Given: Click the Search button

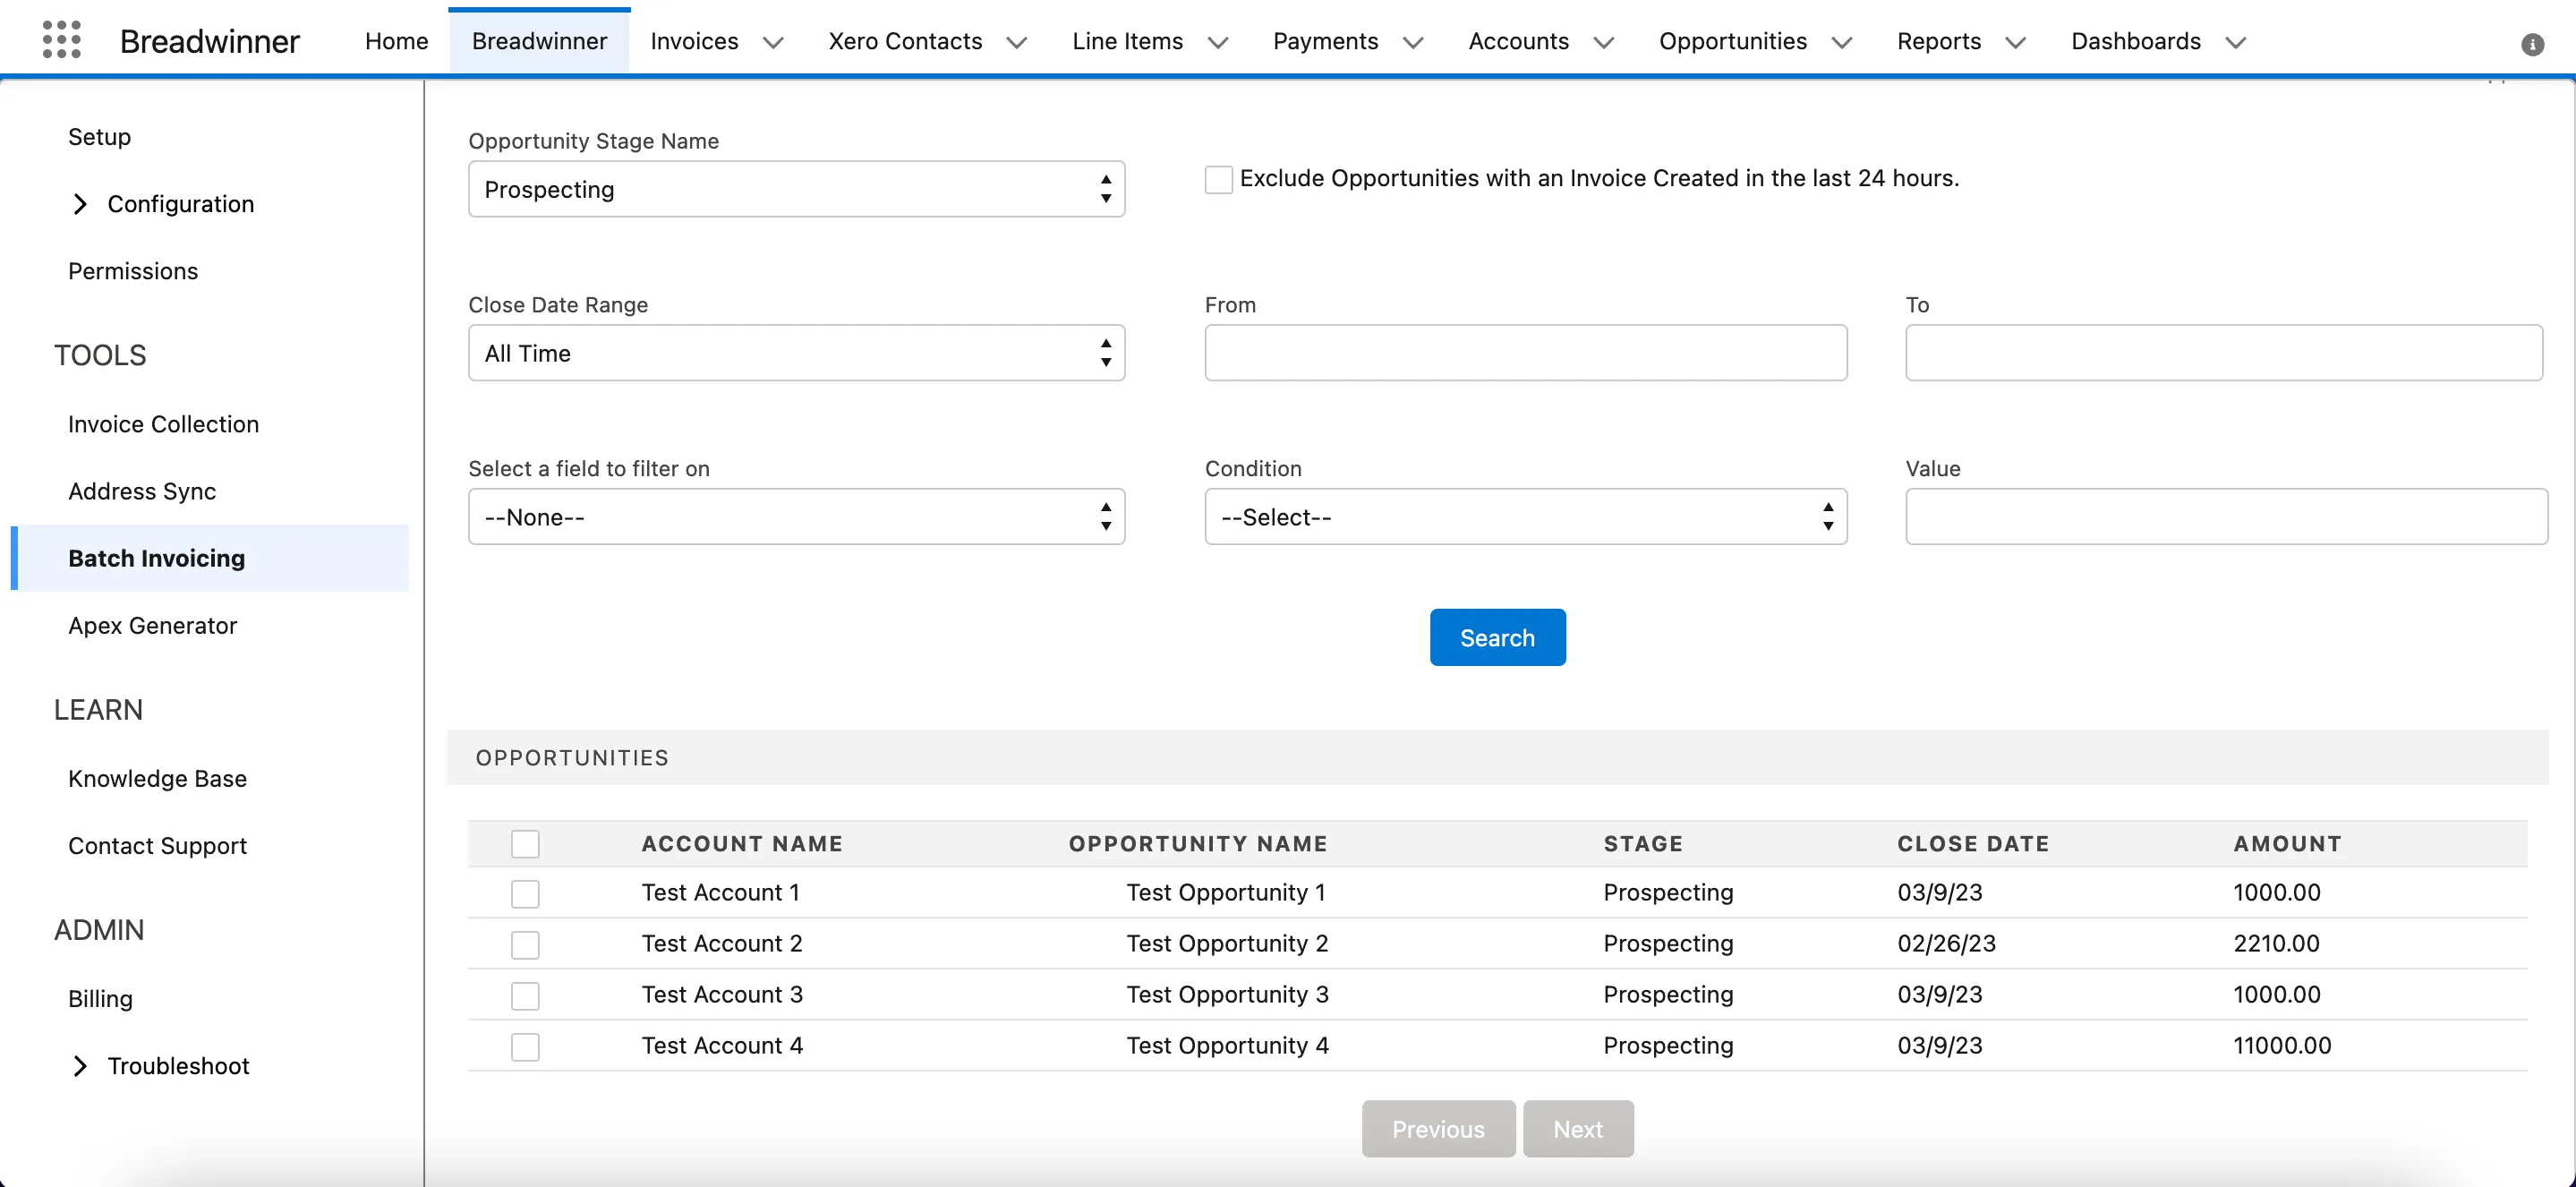Looking at the screenshot, I should pyautogui.click(x=1497, y=637).
